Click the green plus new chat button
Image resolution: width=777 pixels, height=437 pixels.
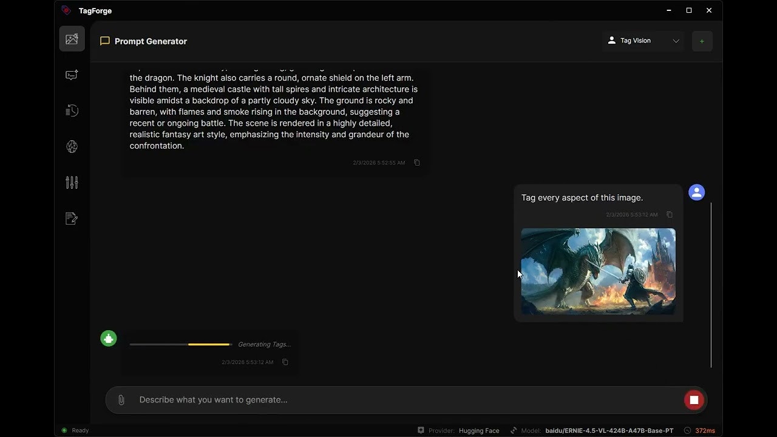[x=702, y=41]
